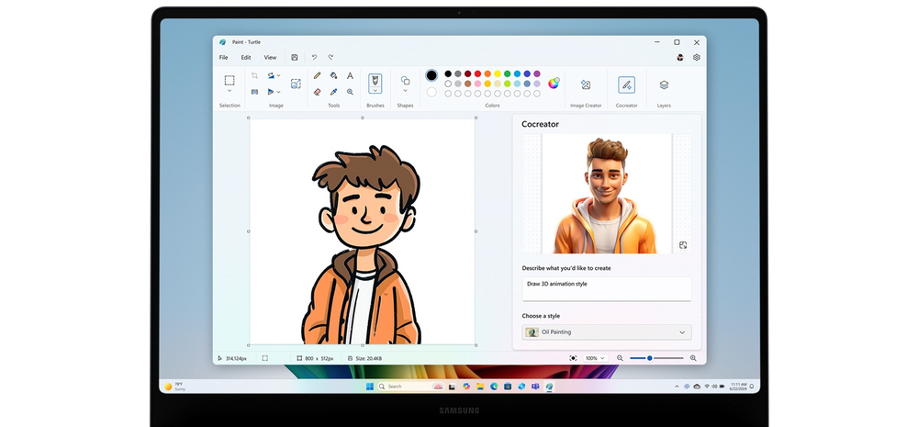Select the Magnifier tool
The image size is (918, 427).
(350, 92)
